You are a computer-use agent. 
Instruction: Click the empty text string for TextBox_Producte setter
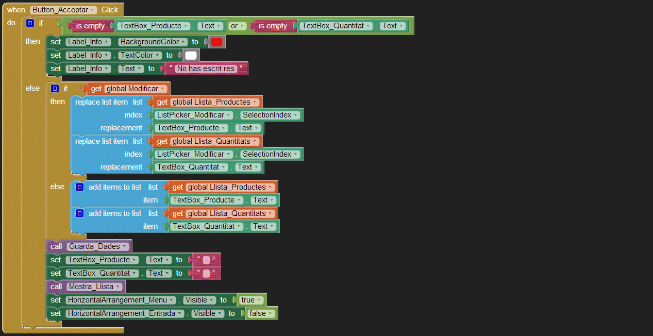pos(206,260)
